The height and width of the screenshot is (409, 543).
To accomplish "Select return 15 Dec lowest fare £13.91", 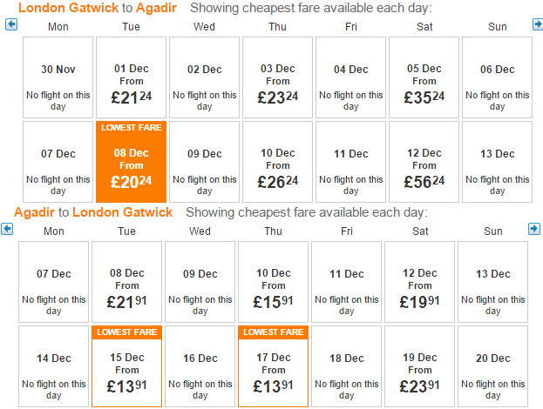I will (126, 366).
